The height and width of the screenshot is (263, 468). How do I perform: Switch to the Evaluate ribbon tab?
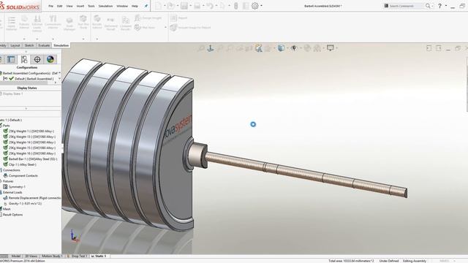(44, 45)
